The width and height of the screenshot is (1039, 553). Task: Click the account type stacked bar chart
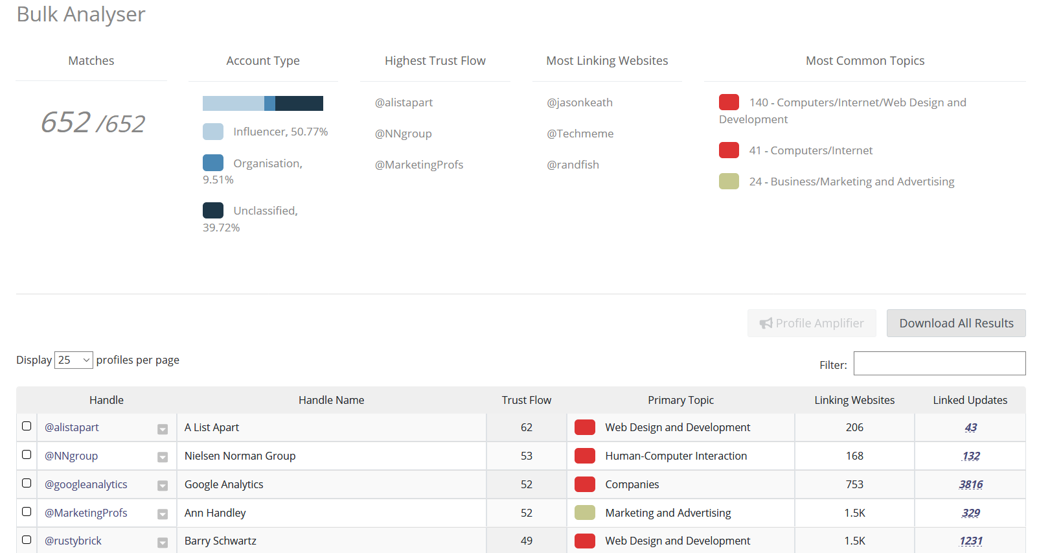click(x=263, y=103)
